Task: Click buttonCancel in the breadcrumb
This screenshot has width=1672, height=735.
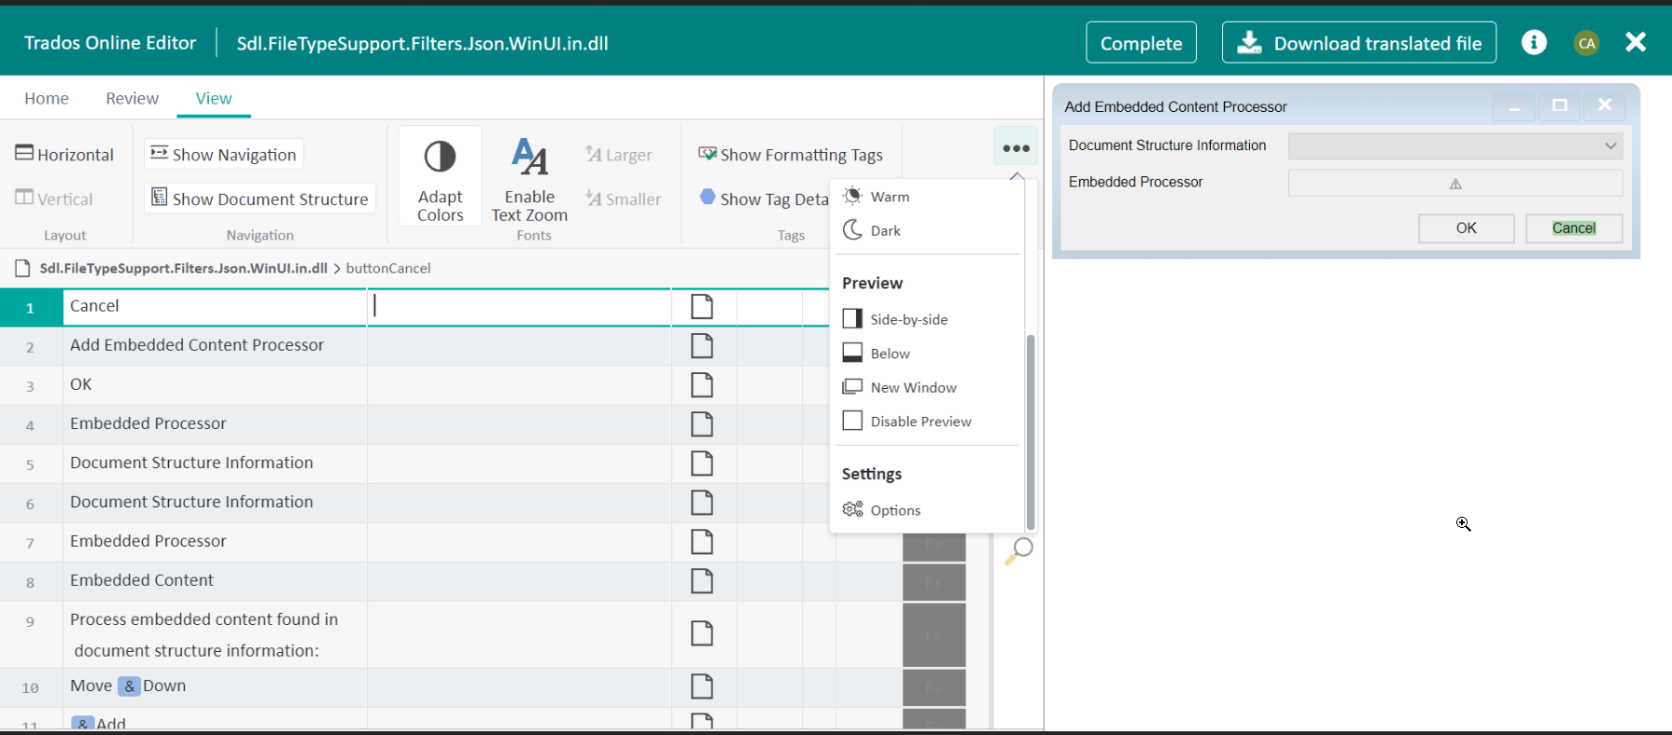Action: 388,268
